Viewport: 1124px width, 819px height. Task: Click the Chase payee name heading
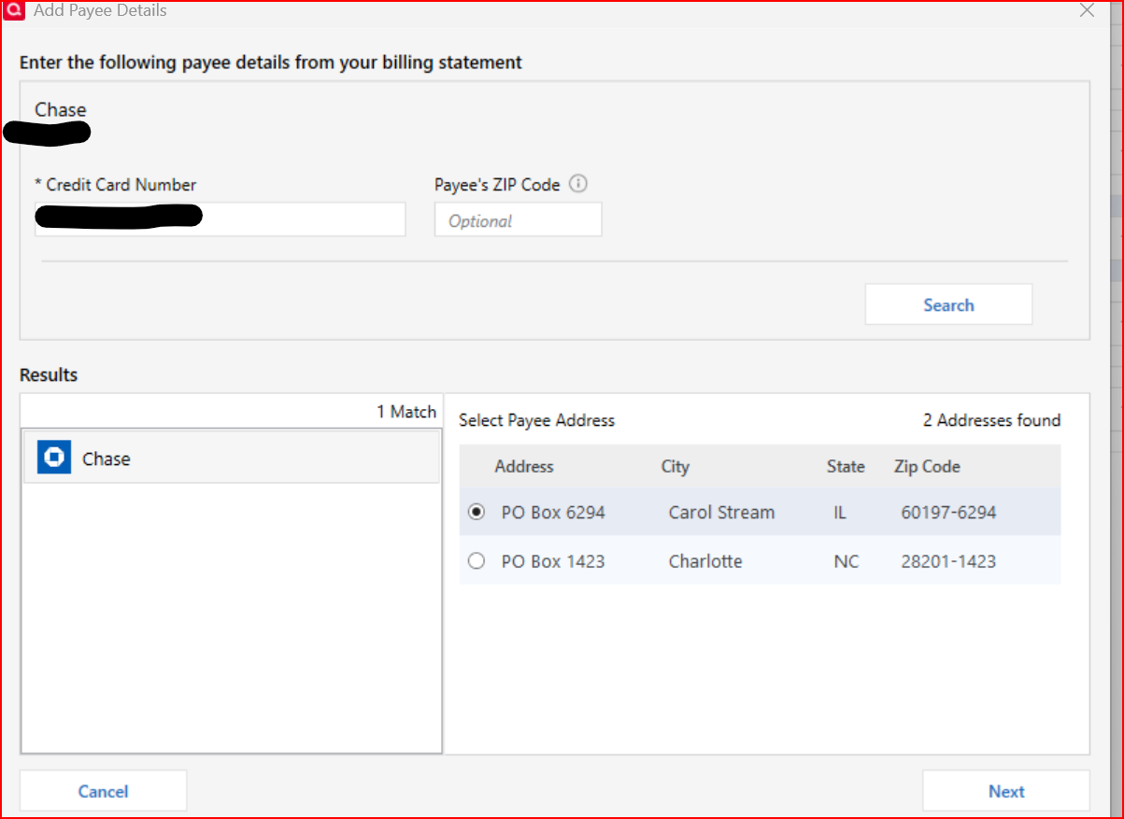61,109
